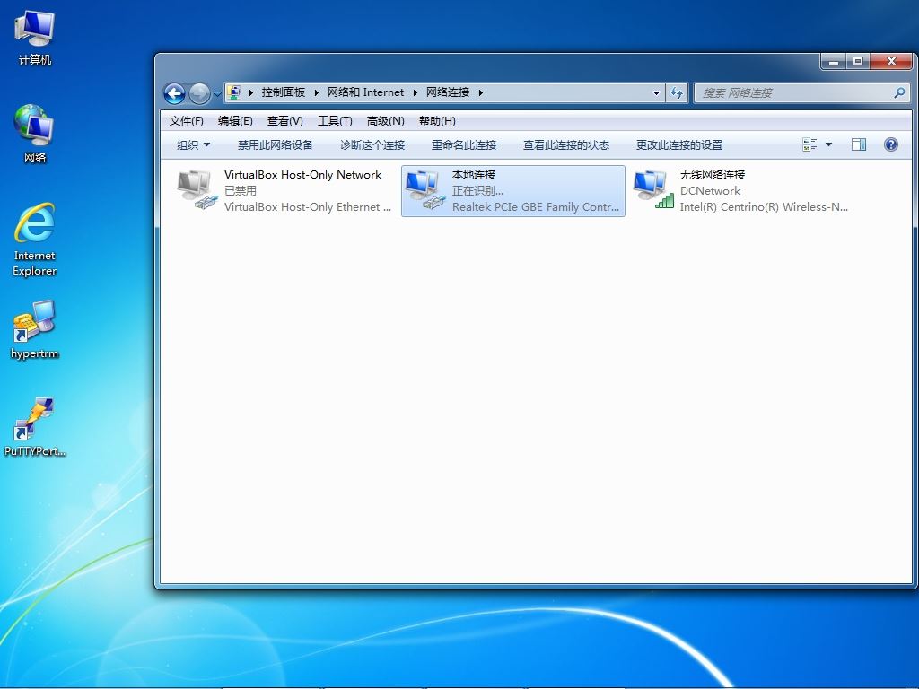Open the 查看(V) menu

point(284,121)
